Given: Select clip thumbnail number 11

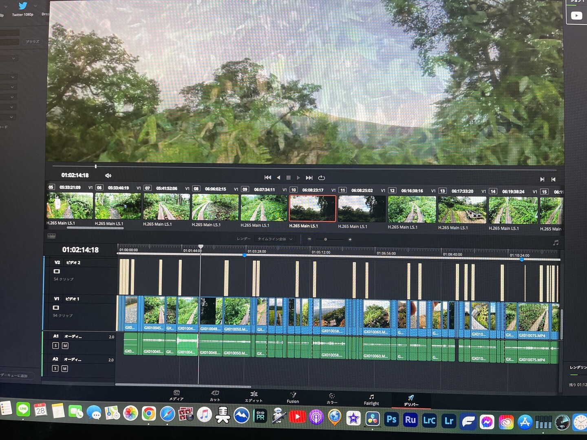Looking at the screenshot, I should tap(362, 209).
